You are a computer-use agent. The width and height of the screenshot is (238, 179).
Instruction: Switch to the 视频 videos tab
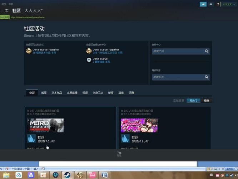(85, 93)
